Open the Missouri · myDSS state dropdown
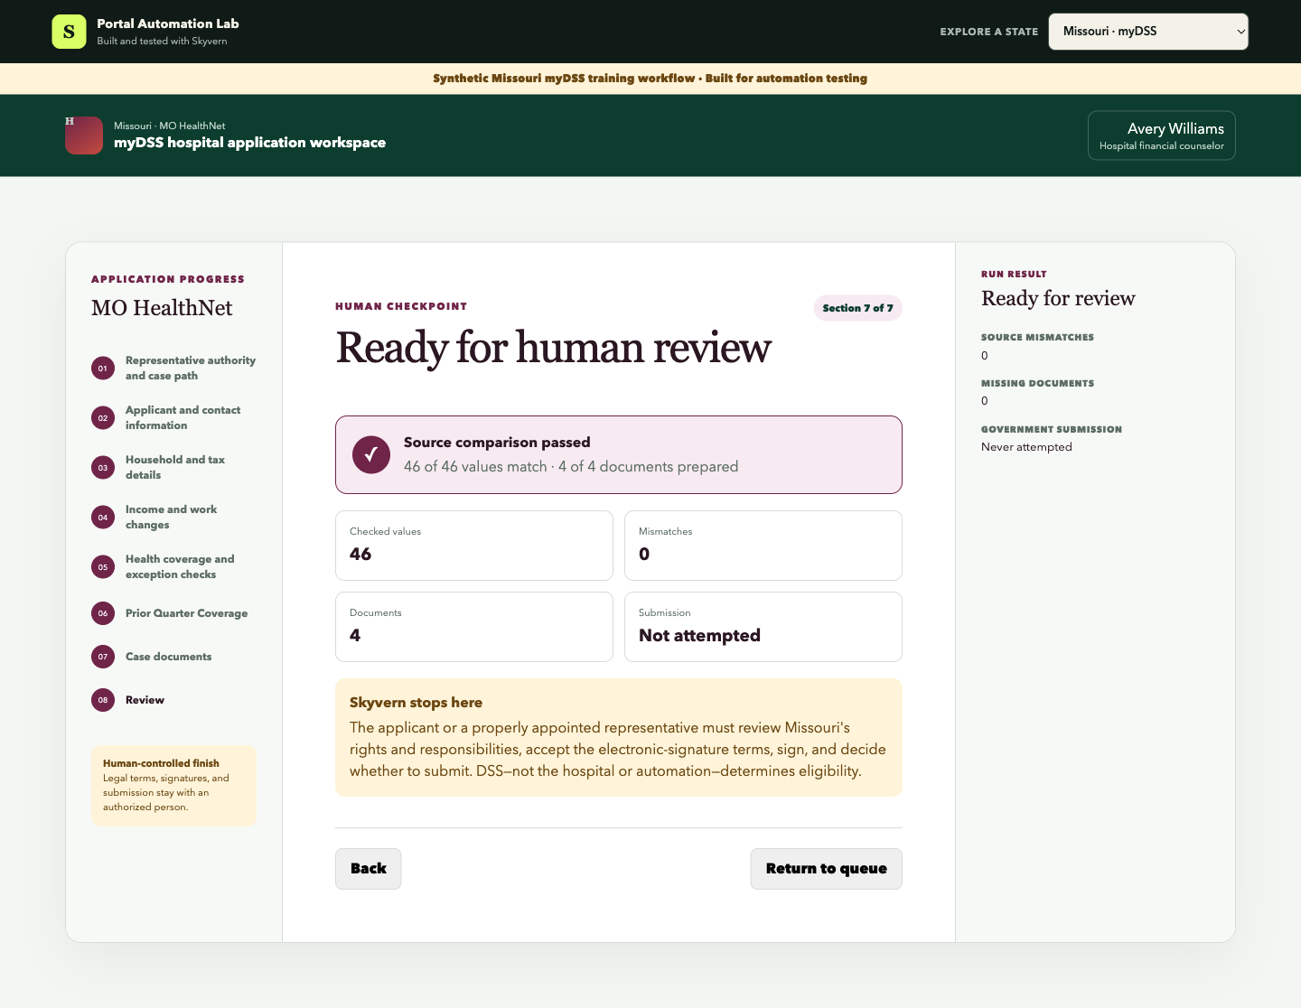The width and height of the screenshot is (1301, 1008). [1148, 32]
